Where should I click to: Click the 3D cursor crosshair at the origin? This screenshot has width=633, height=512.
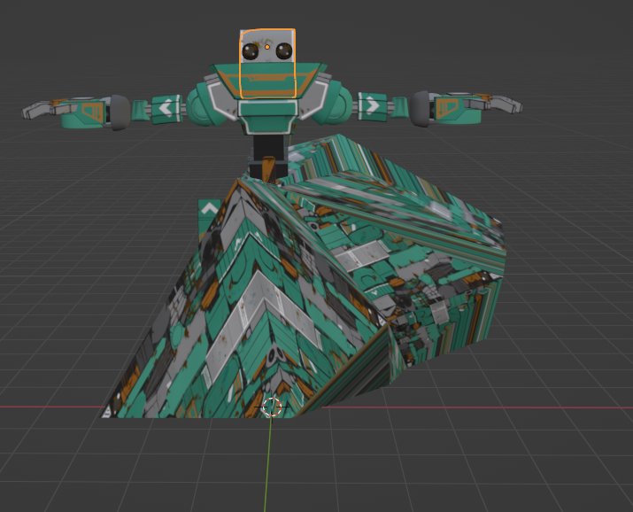click(x=272, y=407)
